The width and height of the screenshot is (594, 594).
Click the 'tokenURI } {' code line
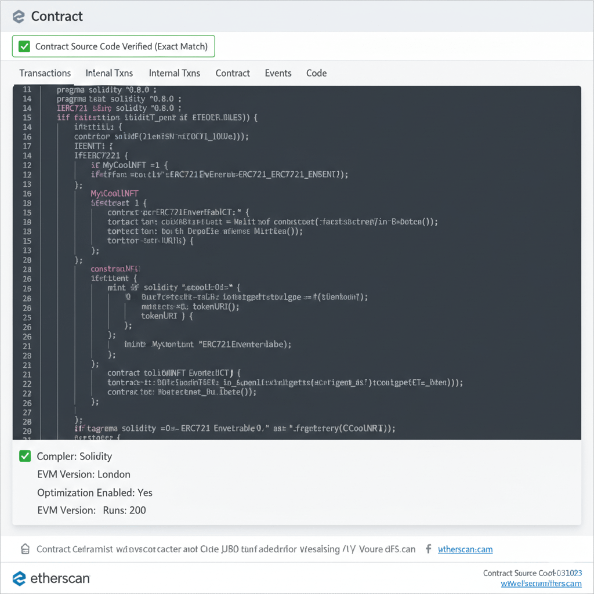pyautogui.click(x=167, y=316)
